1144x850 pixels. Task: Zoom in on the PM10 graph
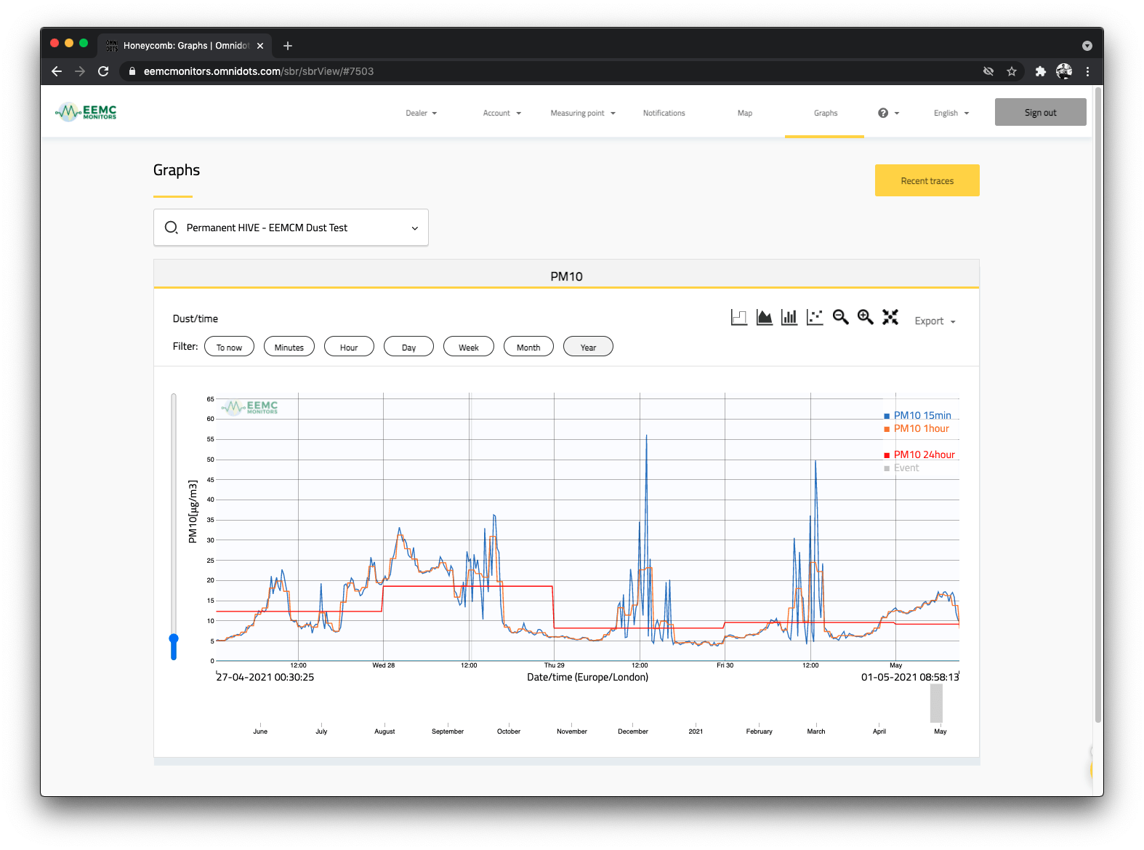point(865,317)
